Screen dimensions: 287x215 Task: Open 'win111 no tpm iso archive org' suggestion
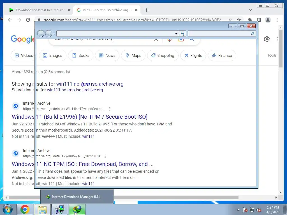click(90, 84)
